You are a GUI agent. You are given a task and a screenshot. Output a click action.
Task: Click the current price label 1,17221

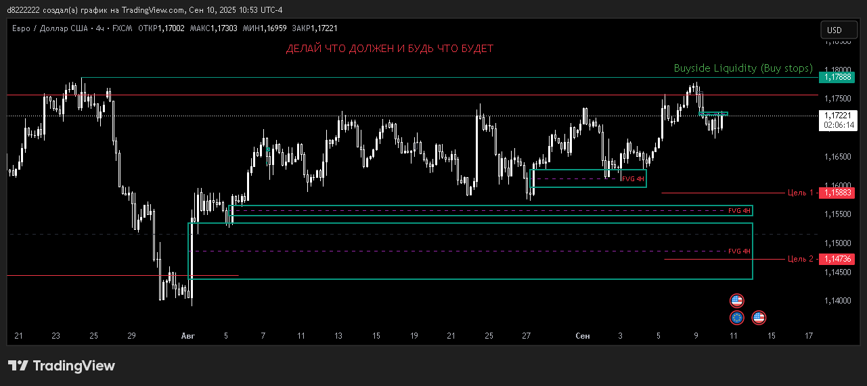click(x=839, y=116)
